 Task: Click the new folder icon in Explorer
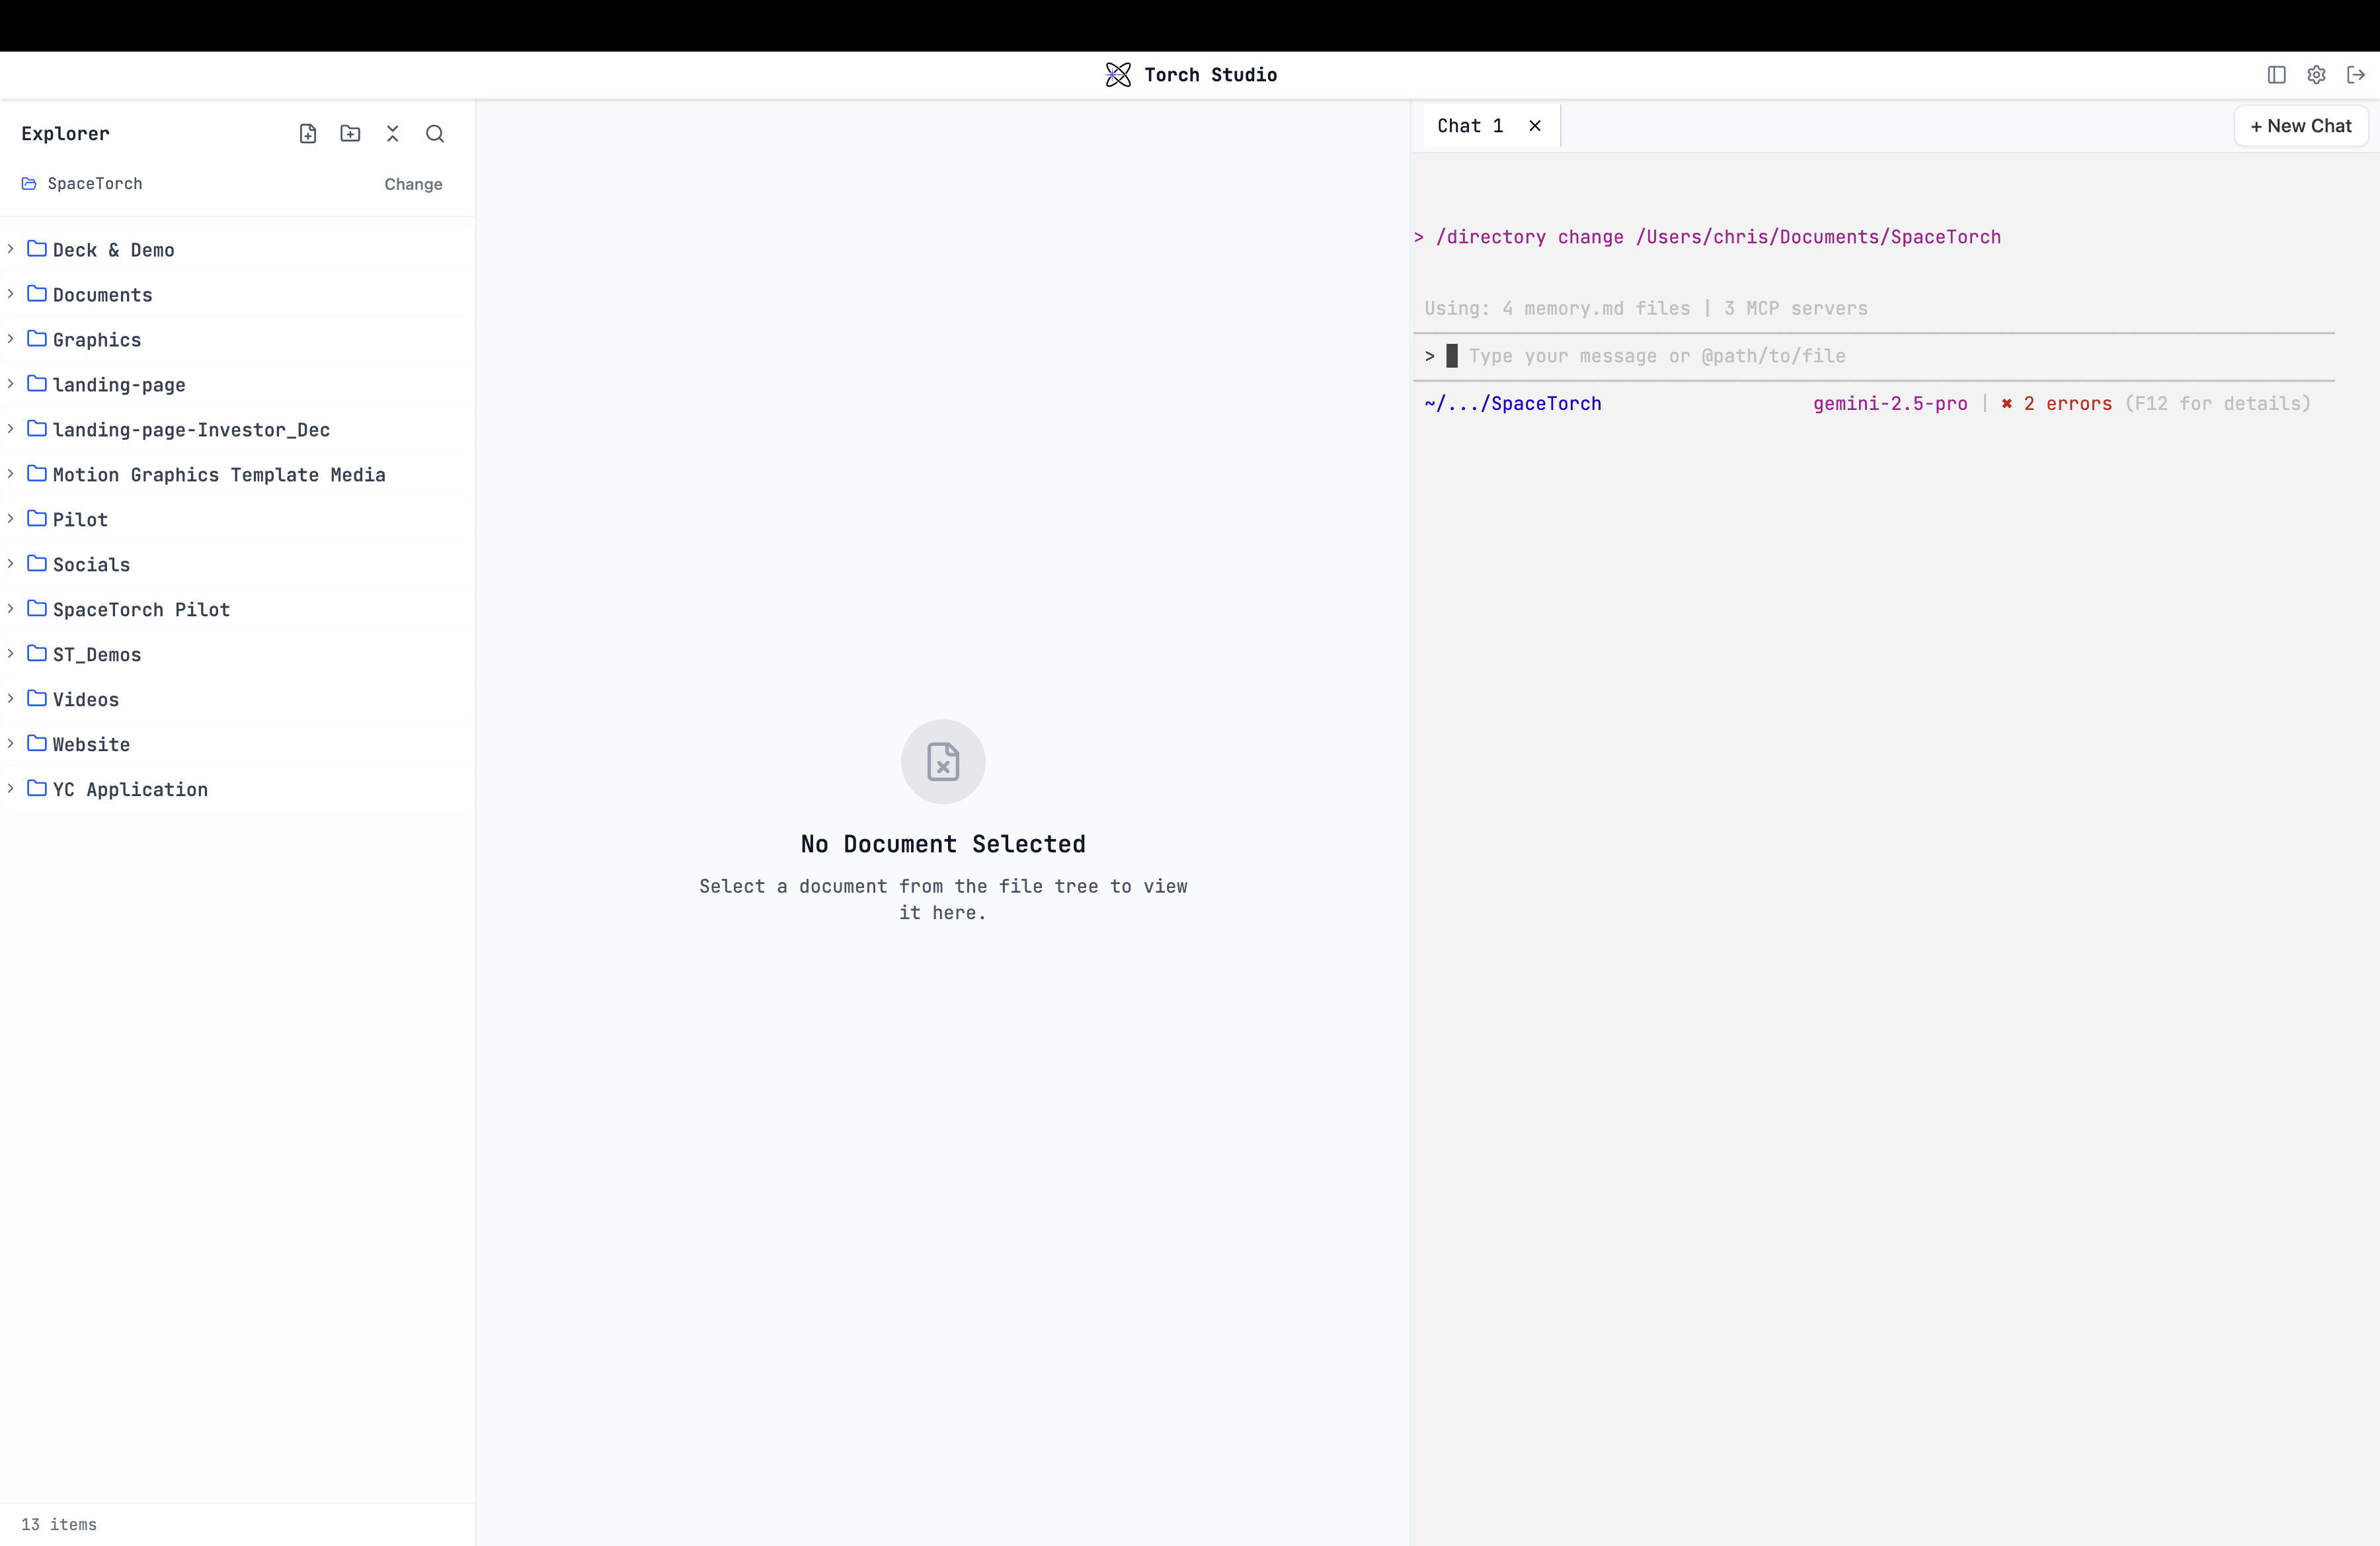(350, 134)
